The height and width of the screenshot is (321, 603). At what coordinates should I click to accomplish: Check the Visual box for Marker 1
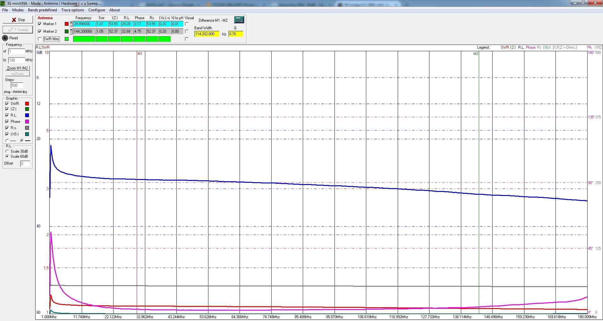click(x=187, y=24)
